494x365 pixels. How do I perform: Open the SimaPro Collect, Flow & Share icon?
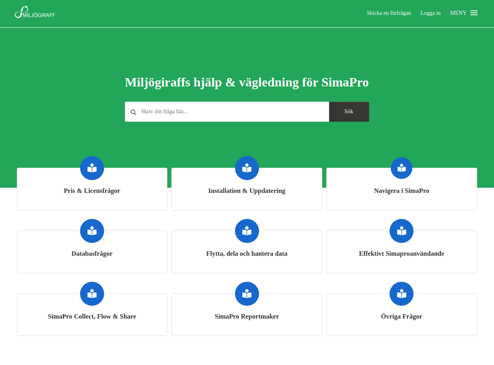coord(92,293)
